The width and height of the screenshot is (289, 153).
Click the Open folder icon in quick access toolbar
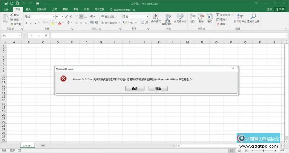tap(38, 3)
